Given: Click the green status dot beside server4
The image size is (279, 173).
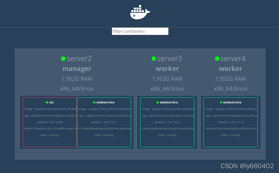Looking at the screenshot, I should pos(217,58).
